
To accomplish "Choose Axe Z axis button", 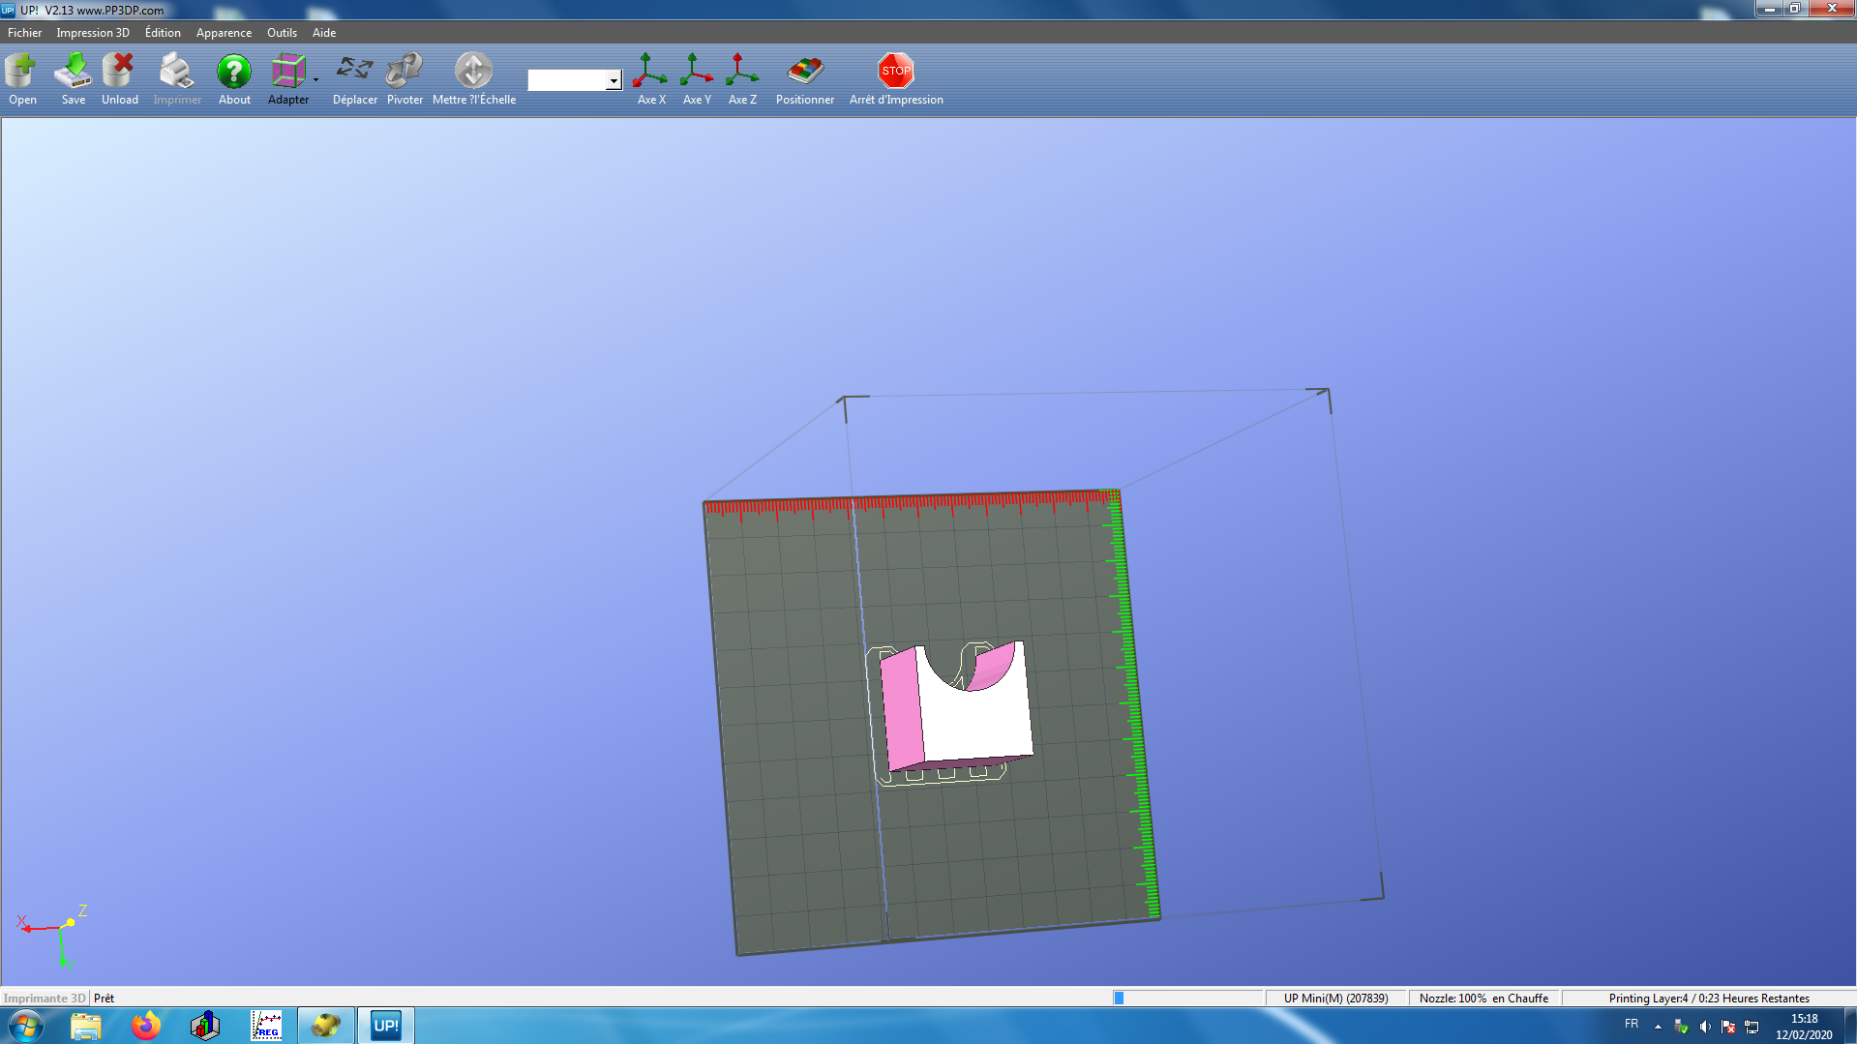I will point(741,72).
